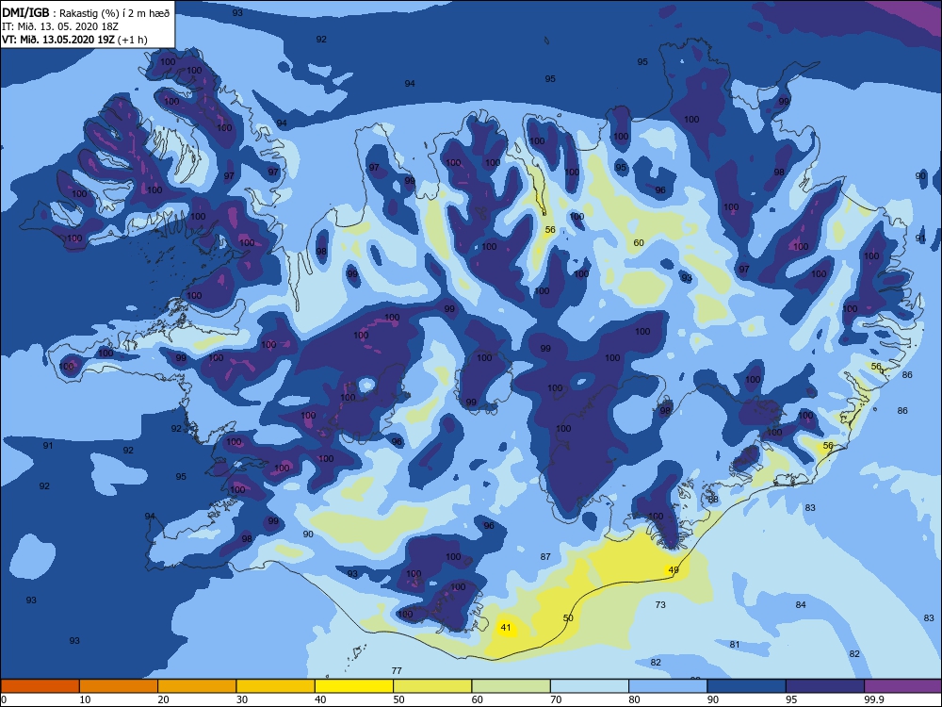Image resolution: width=942 pixels, height=707 pixels.
Task: Click the map value '73' offshore
Action: tap(660, 605)
